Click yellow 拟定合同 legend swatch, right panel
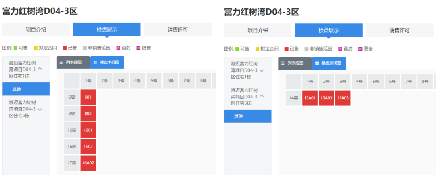Viewport: 436px width, 175px height. pos(258,48)
